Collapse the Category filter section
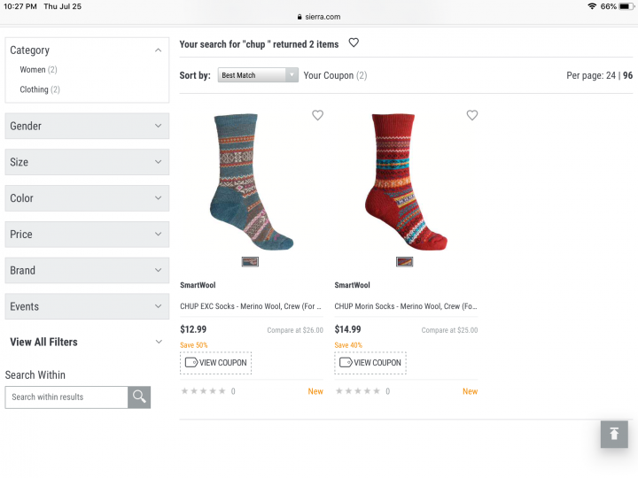 [x=159, y=50]
